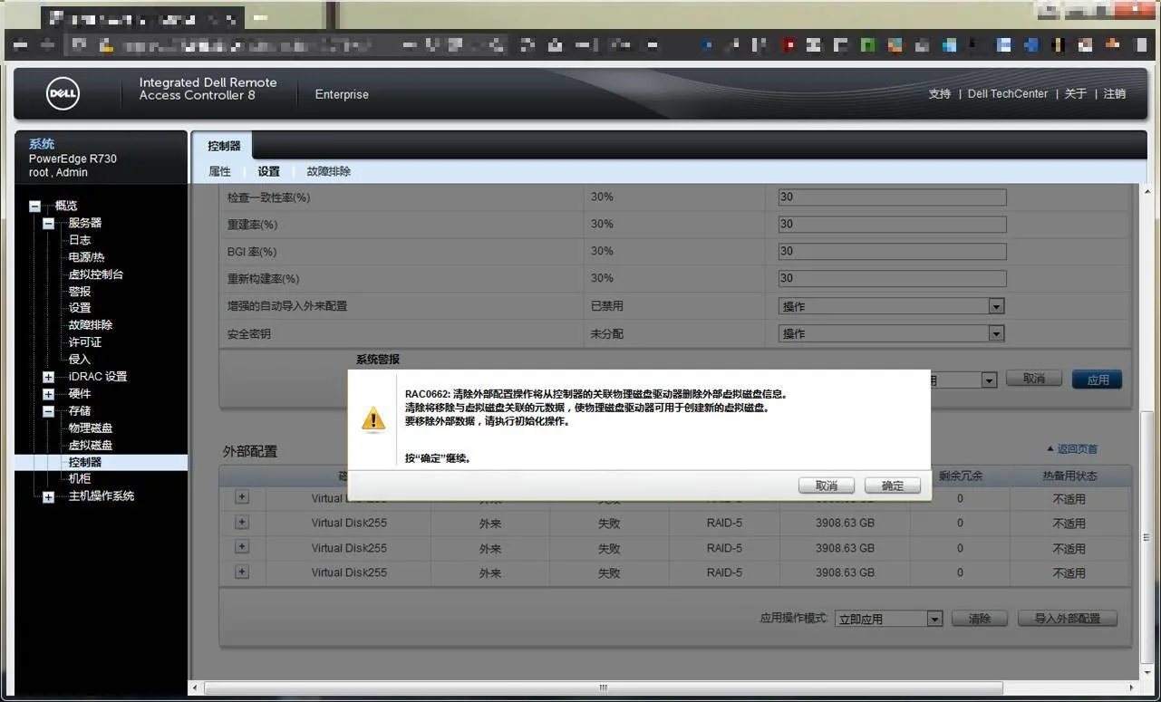The width and height of the screenshot is (1161, 702).
Task: Click the PowerEdge R730 system label
Action: coord(73,159)
